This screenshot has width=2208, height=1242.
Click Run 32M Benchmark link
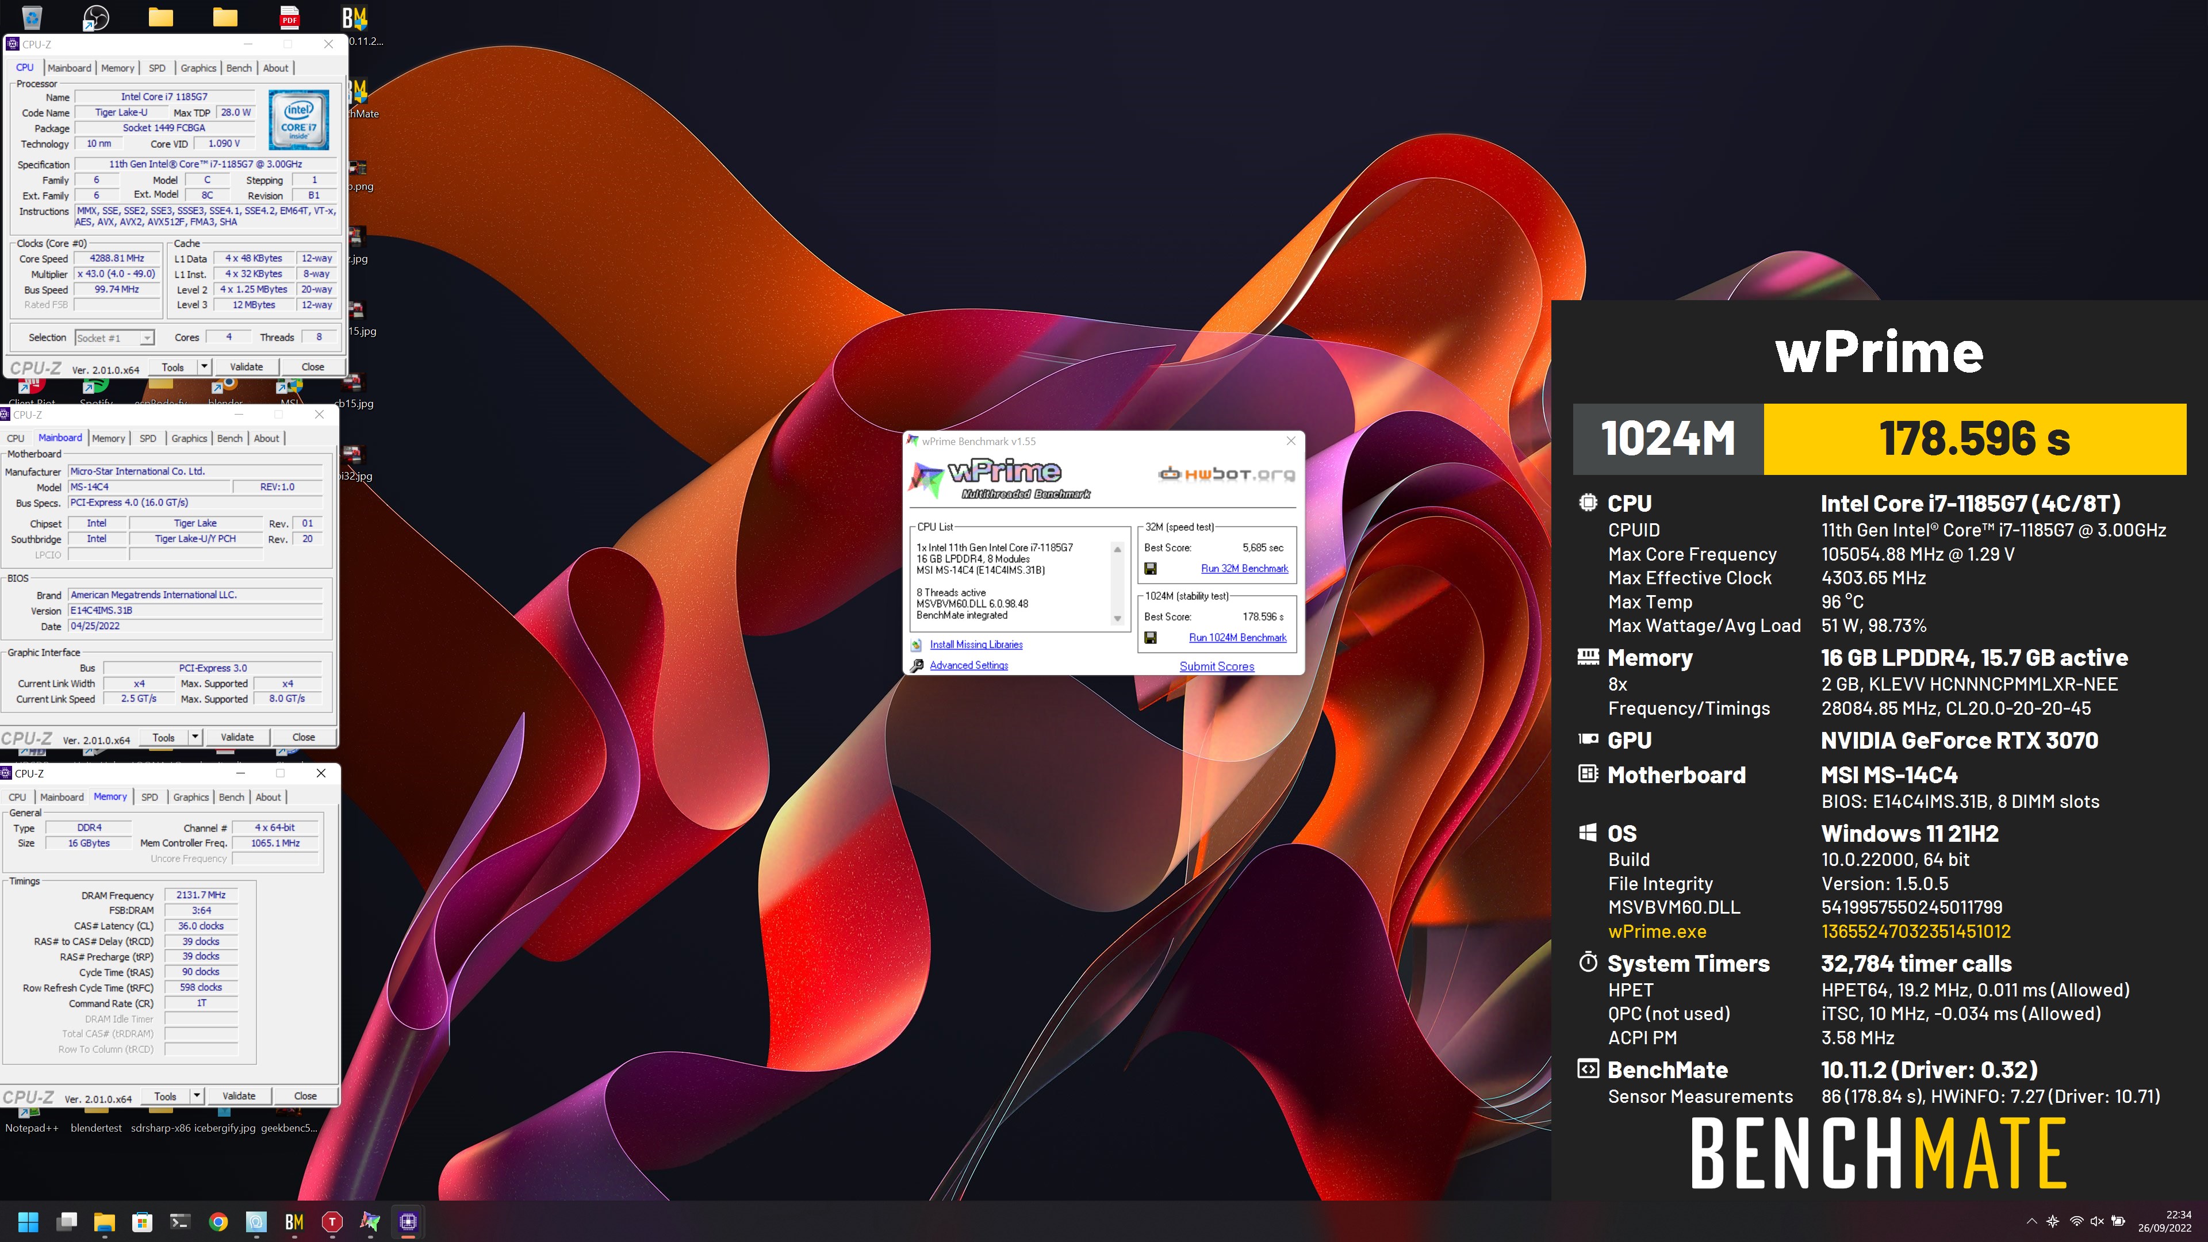(x=1244, y=568)
